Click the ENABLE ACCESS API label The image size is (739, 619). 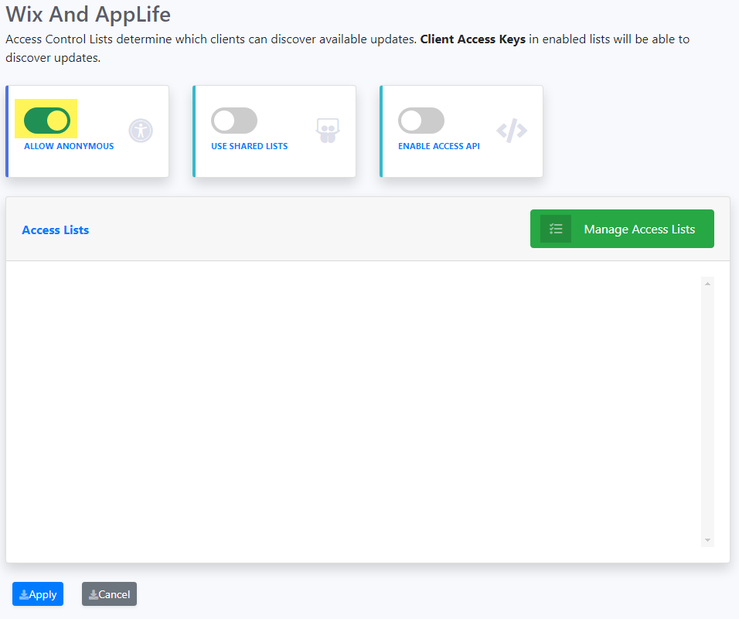tap(439, 146)
